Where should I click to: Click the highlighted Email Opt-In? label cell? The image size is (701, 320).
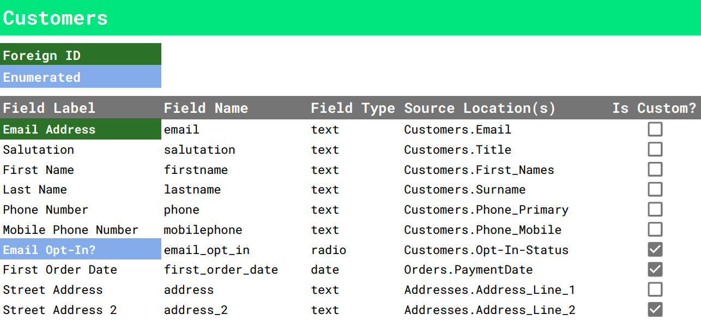[81, 249]
